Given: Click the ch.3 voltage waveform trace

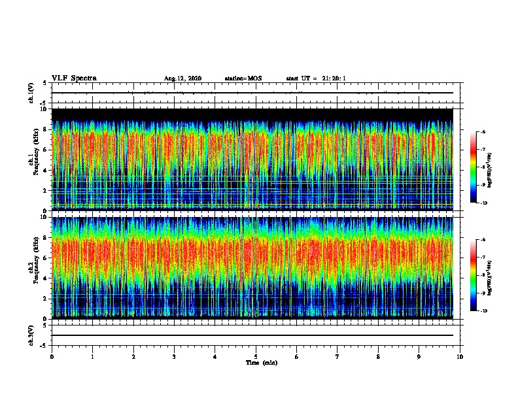Looking at the screenshot, I should 252,335.
